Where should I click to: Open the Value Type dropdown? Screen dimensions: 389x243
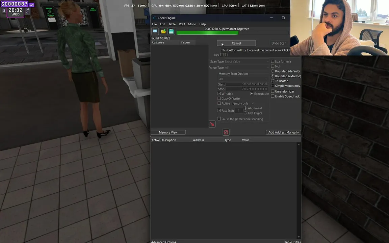[x=247, y=67]
